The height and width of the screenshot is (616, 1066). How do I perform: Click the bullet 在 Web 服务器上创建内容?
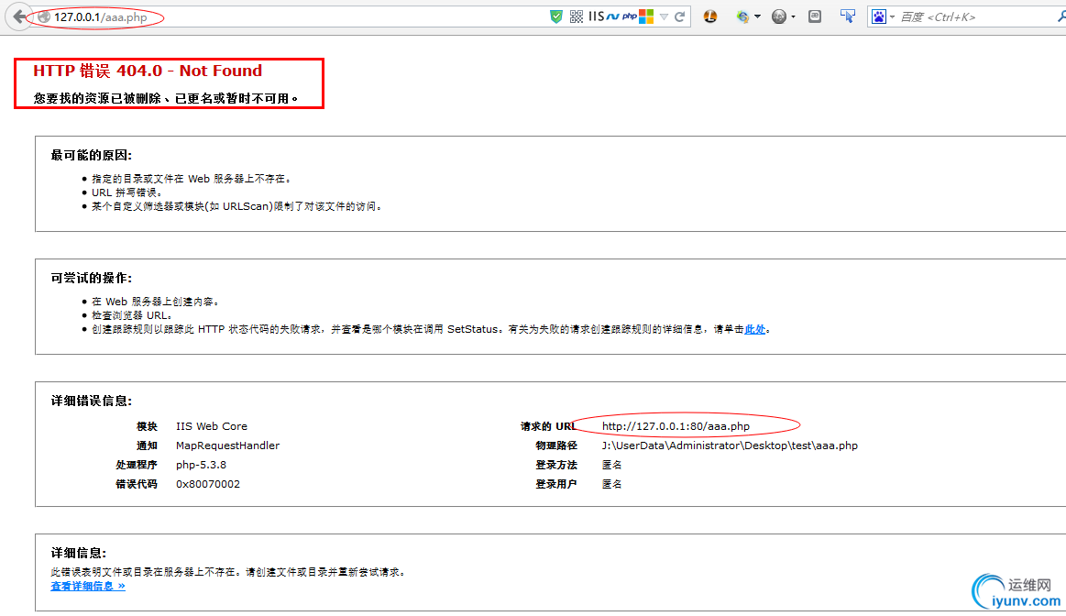[156, 302]
